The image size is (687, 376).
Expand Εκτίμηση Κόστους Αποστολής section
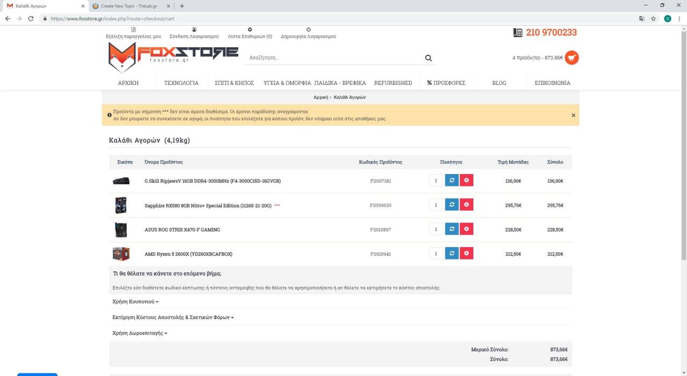173,317
